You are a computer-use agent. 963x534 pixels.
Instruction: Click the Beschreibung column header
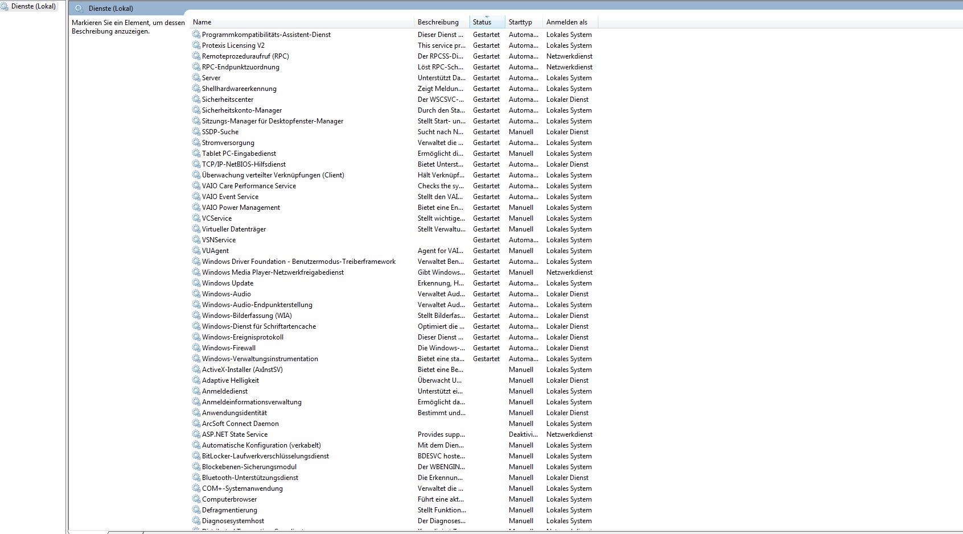[x=438, y=22]
